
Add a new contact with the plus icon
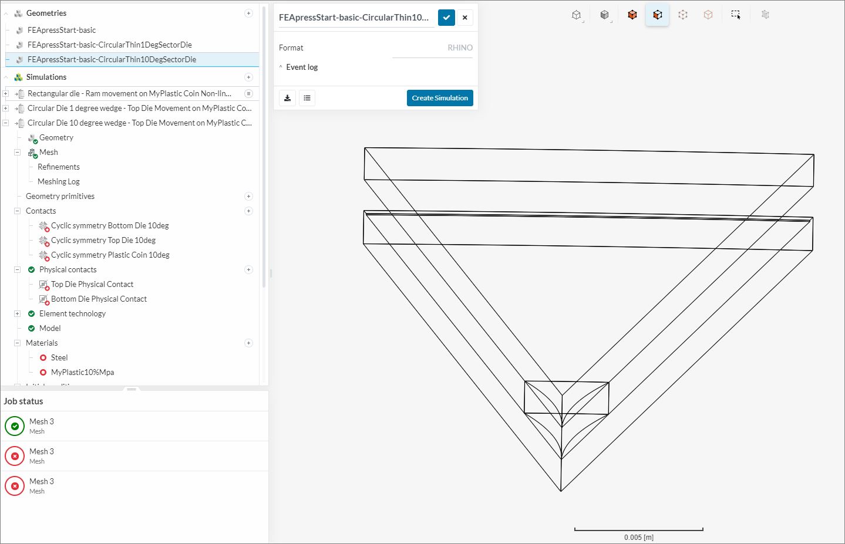tap(248, 211)
